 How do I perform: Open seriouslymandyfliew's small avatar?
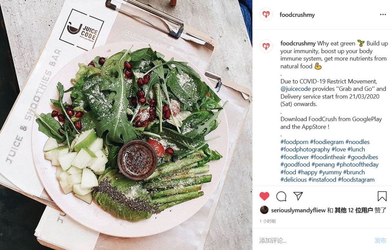(x=264, y=210)
